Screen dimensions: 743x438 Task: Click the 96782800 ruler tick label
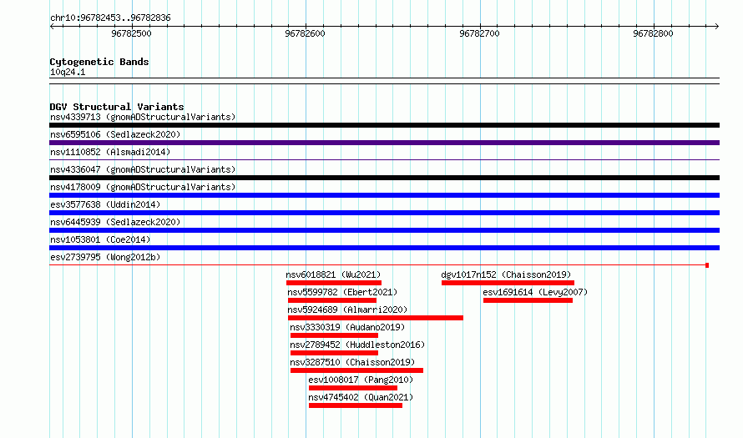[653, 33]
